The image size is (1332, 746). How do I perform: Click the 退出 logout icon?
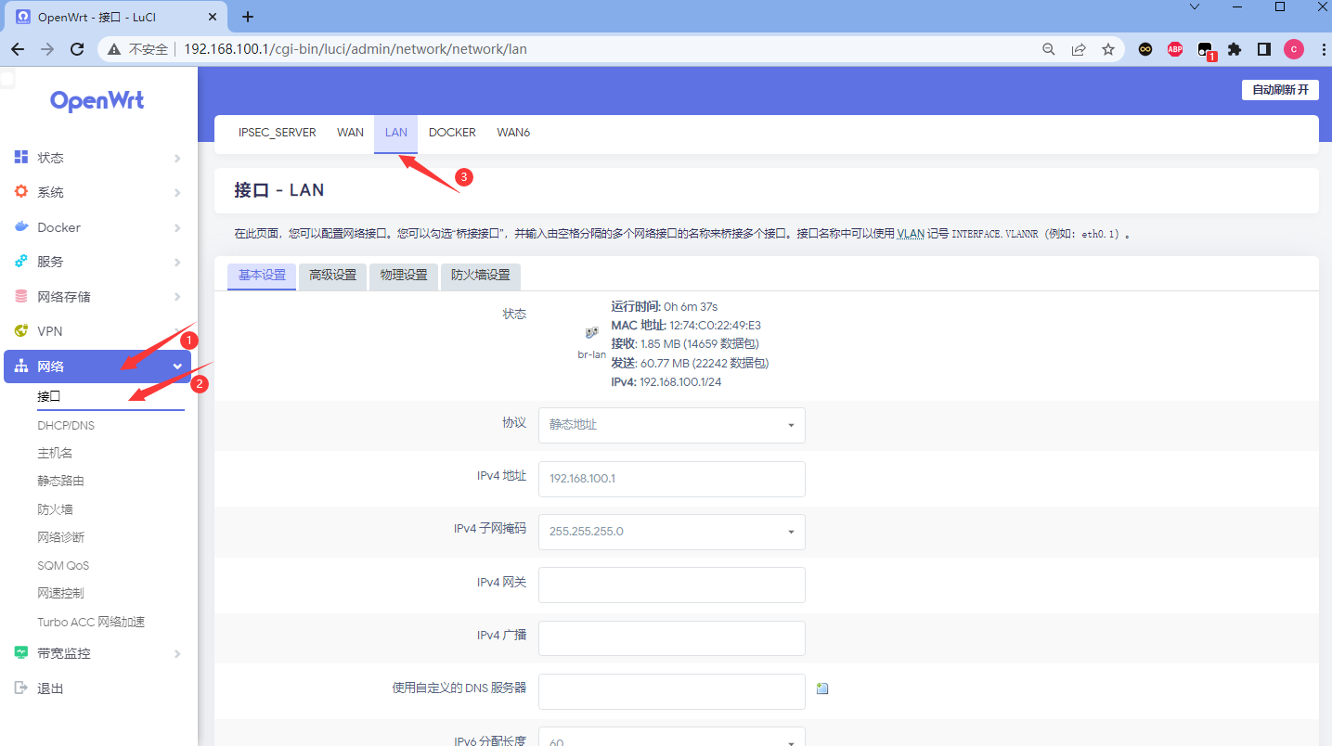coord(21,688)
